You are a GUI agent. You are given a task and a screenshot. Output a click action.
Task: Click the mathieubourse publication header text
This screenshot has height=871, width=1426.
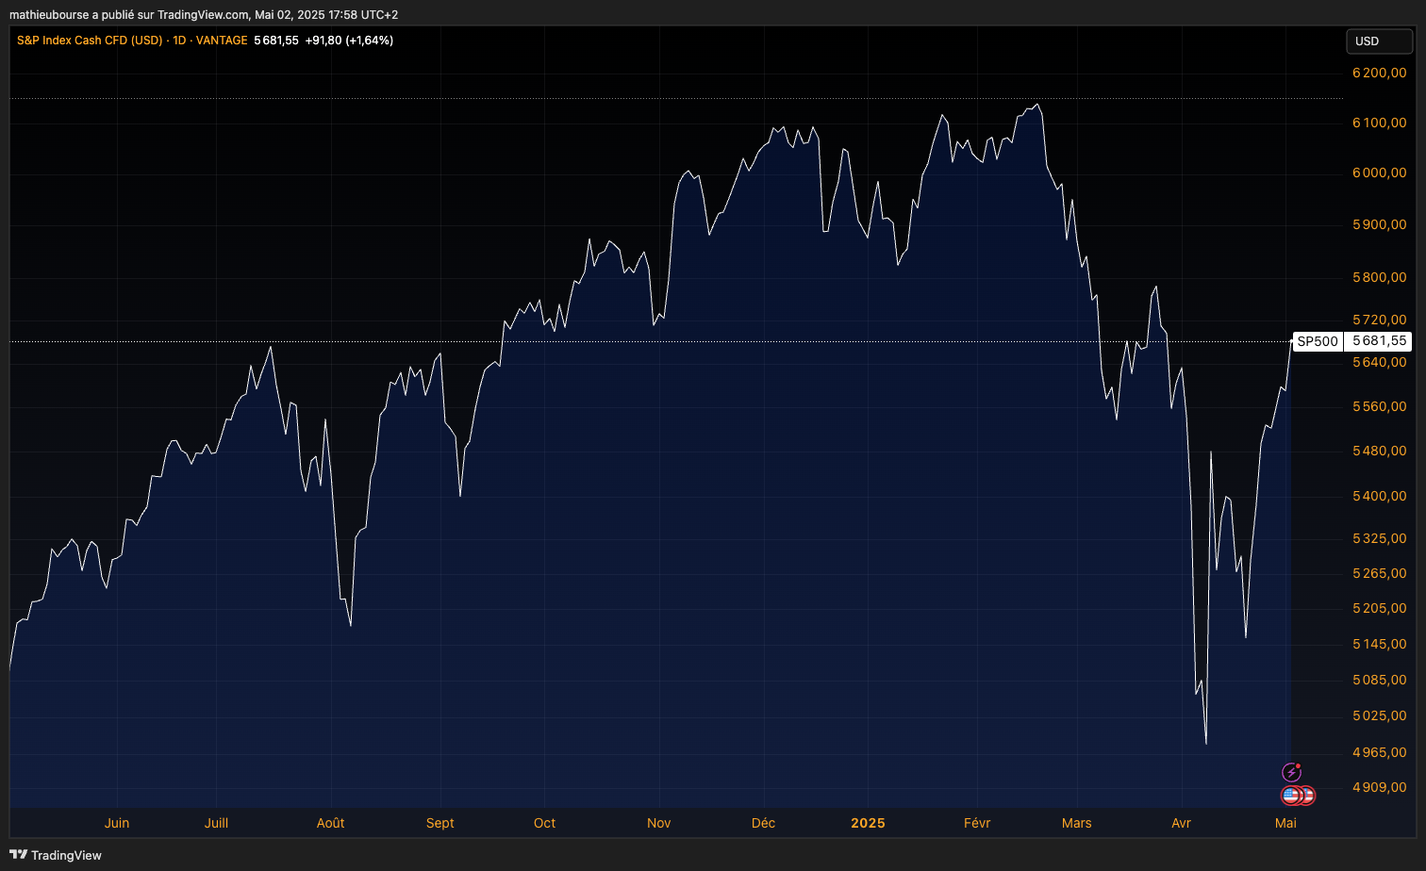click(204, 14)
